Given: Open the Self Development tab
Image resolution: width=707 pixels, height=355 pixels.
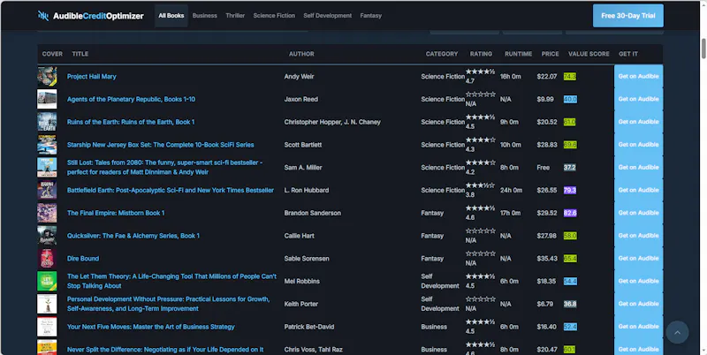Looking at the screenshot, I should [327, 16].
